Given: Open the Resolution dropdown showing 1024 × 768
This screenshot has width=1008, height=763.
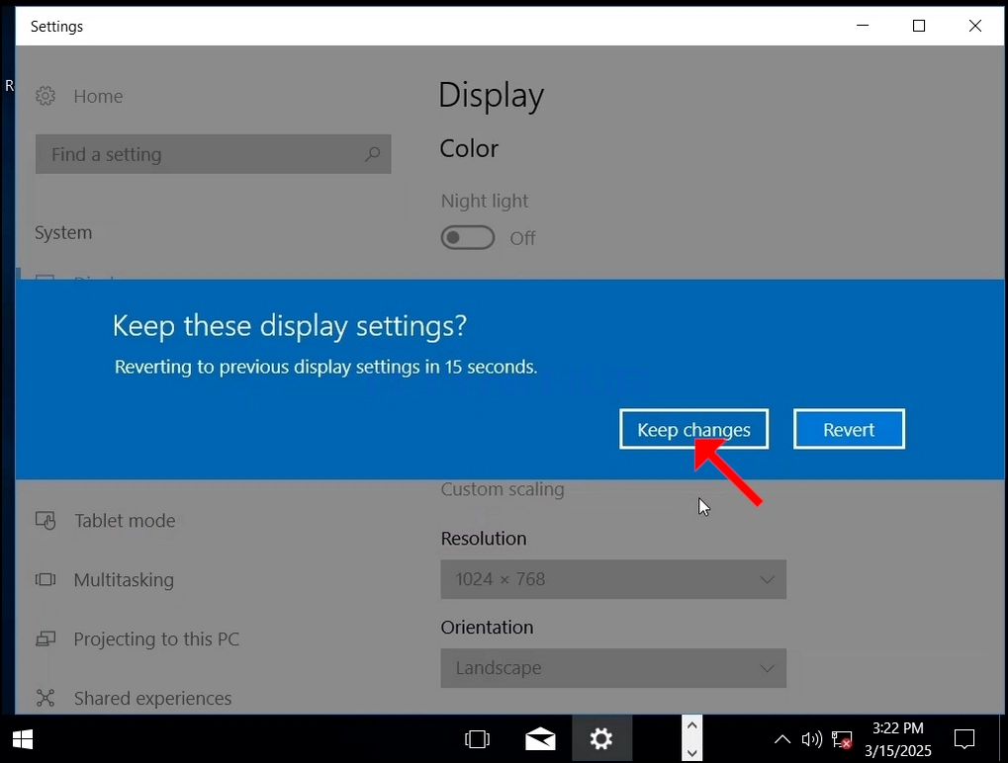Looking at the screenshot, I should 613,579.
